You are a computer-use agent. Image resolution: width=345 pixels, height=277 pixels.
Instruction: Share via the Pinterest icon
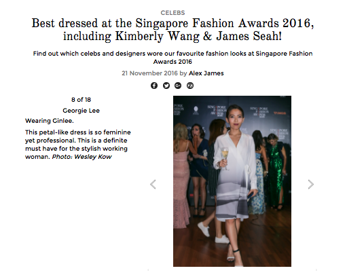[190, 86]
